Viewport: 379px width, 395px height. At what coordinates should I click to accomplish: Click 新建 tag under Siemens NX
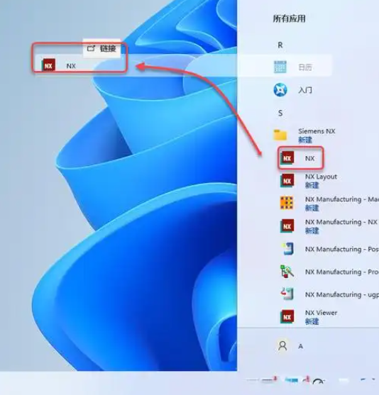[305, 140]
